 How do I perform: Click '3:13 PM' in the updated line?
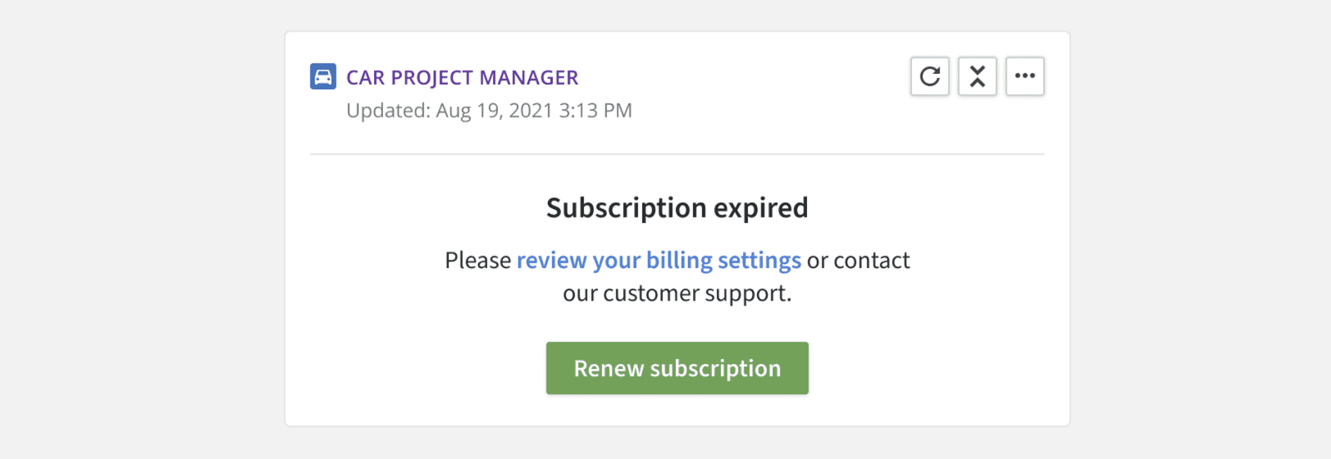coord(596,111)
